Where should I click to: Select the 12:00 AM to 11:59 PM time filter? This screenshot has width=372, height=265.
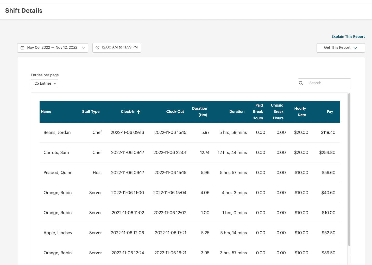point(117,47)
